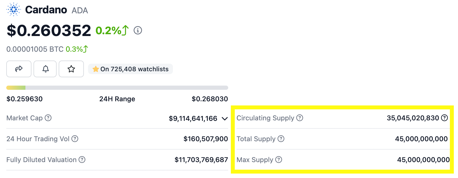The image size is (458, 178).
Task: Click the icon after 35,045,020,830 value
Action: [x=444, y=118]
